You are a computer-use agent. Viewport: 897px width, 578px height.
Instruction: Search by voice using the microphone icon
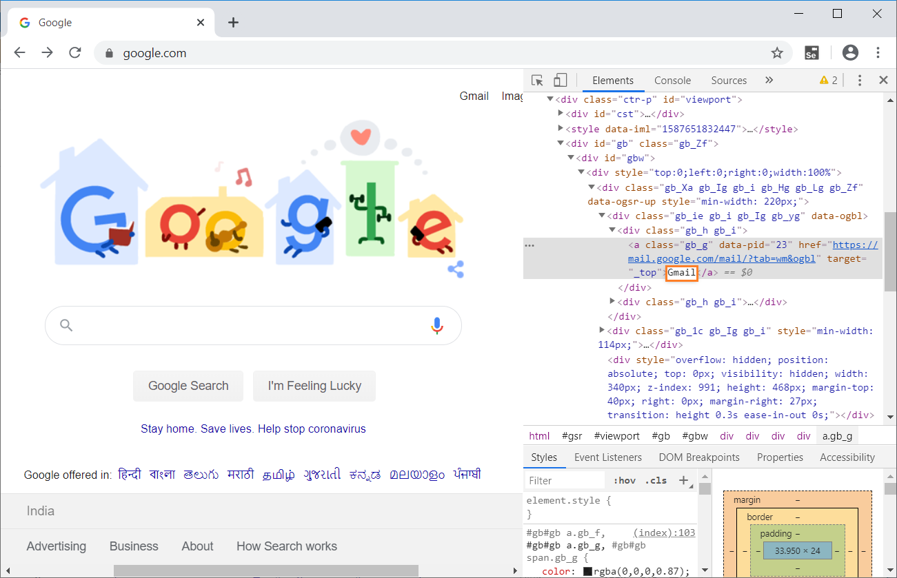click(436, 325)
